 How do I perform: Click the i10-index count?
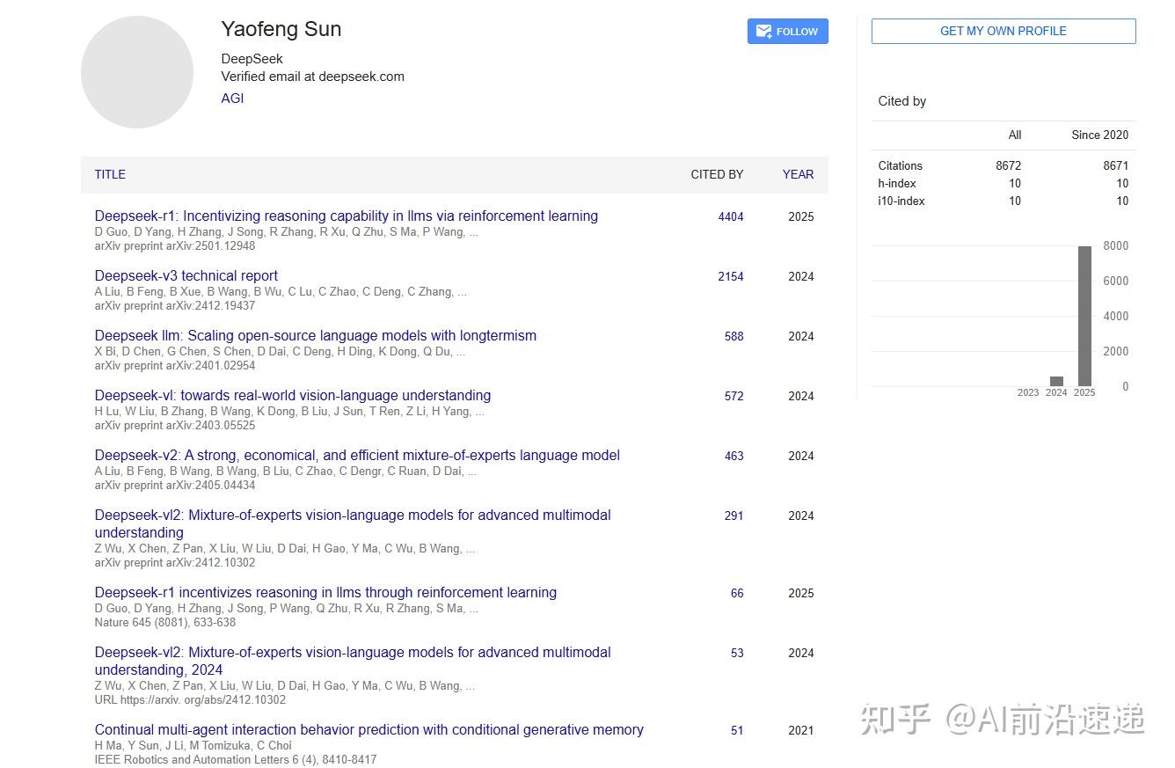click(x=1014, y=201)
